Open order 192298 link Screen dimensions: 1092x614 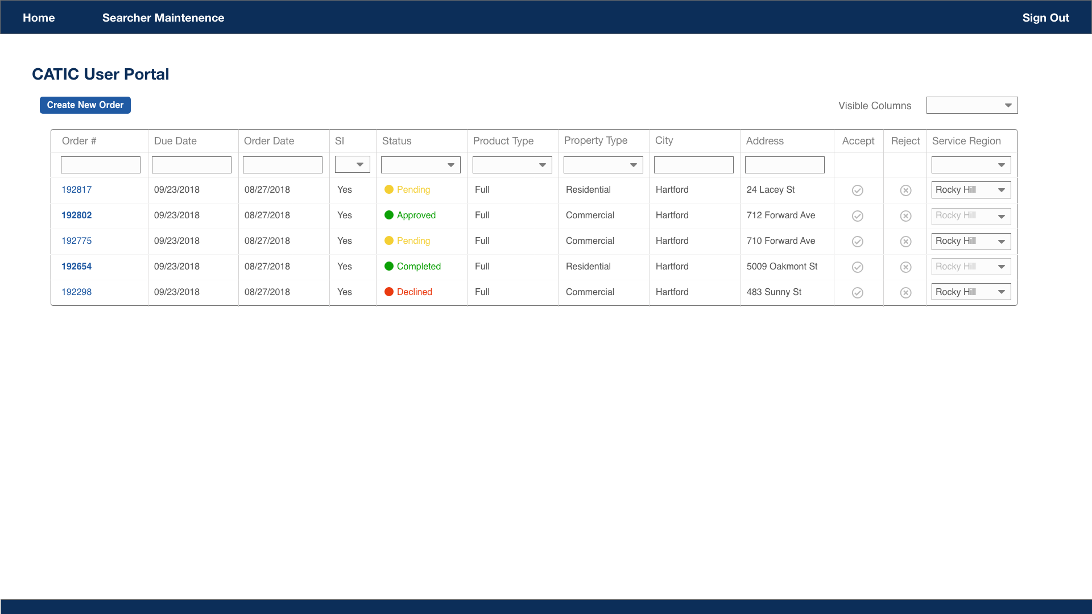(77, 292)
